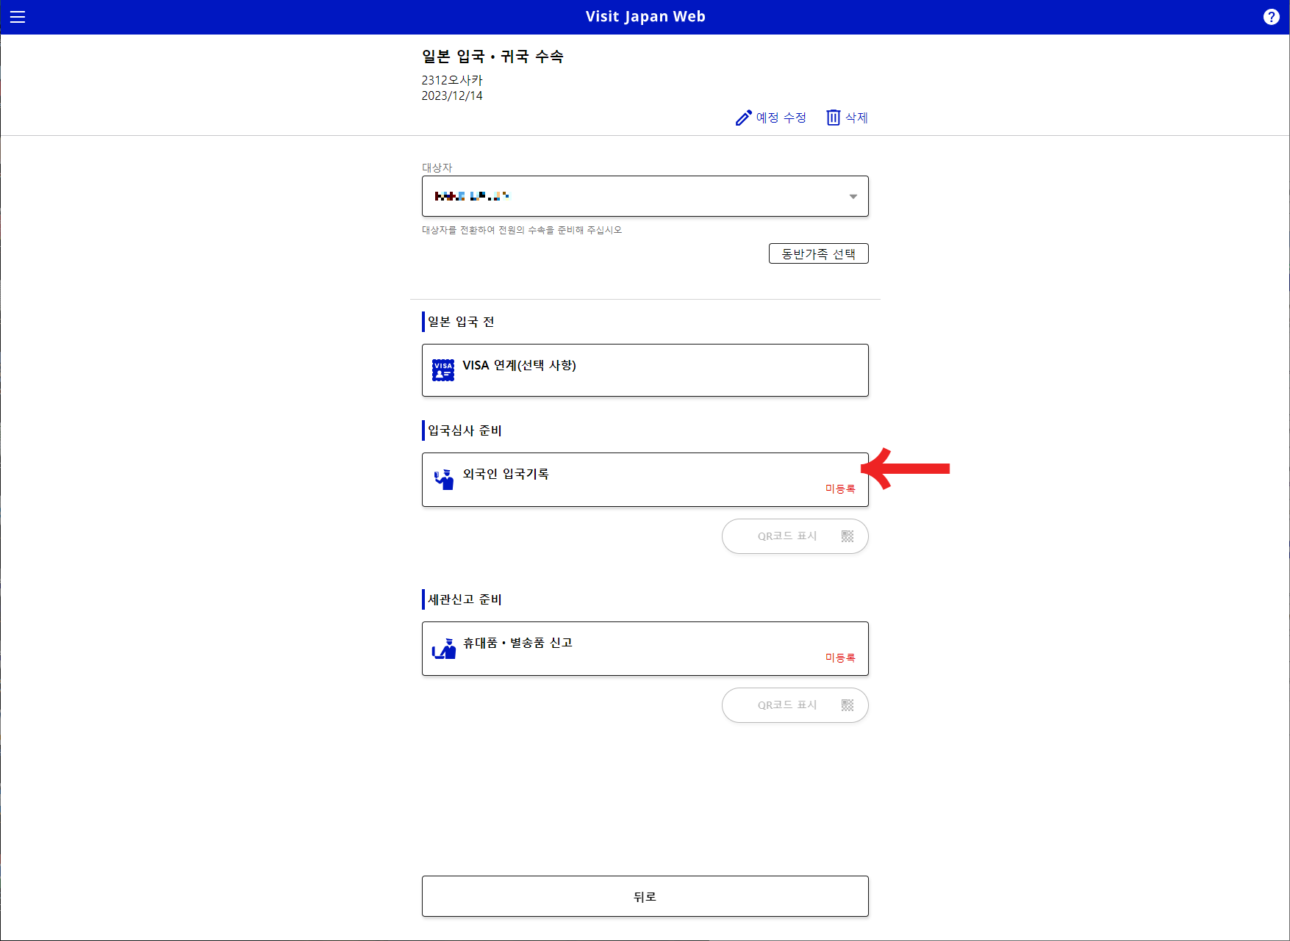The width and height of the screenshot is (1290, 941).
Task: Click the help question mark icon
Action: click(x=1271, y=17)
